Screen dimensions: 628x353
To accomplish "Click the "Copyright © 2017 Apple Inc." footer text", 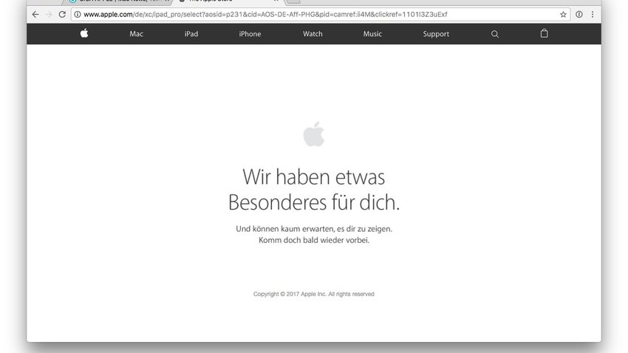I will pyautogui.click(x=290, y=294).
